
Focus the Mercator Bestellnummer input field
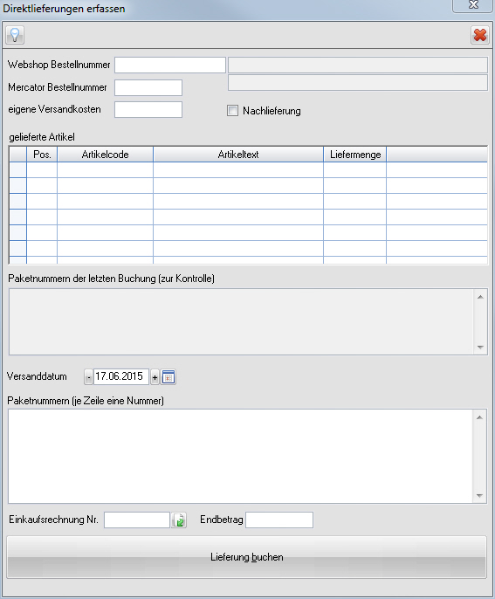148,87
